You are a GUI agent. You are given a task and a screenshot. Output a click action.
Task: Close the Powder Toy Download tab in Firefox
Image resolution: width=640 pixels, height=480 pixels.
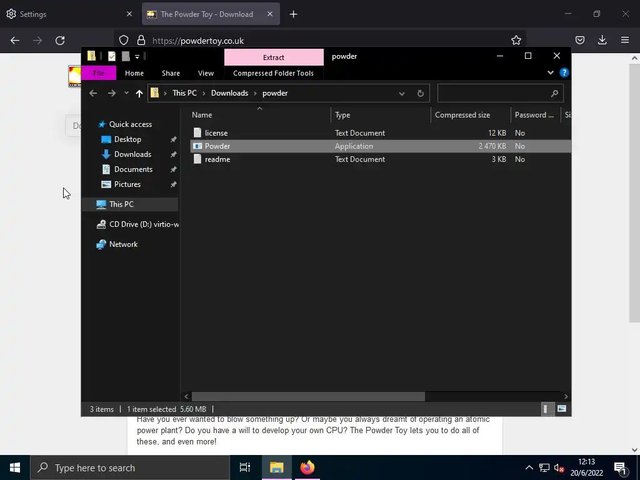(x=270, y=14)
